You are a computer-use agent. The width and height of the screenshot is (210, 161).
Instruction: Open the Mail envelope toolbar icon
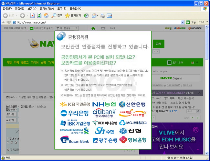click(94, 15)
